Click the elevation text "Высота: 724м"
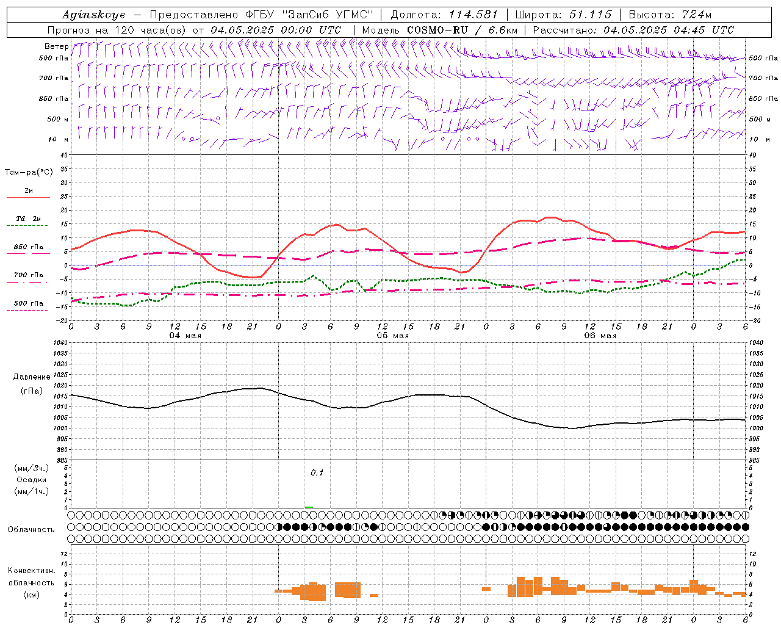 point(670,15)
